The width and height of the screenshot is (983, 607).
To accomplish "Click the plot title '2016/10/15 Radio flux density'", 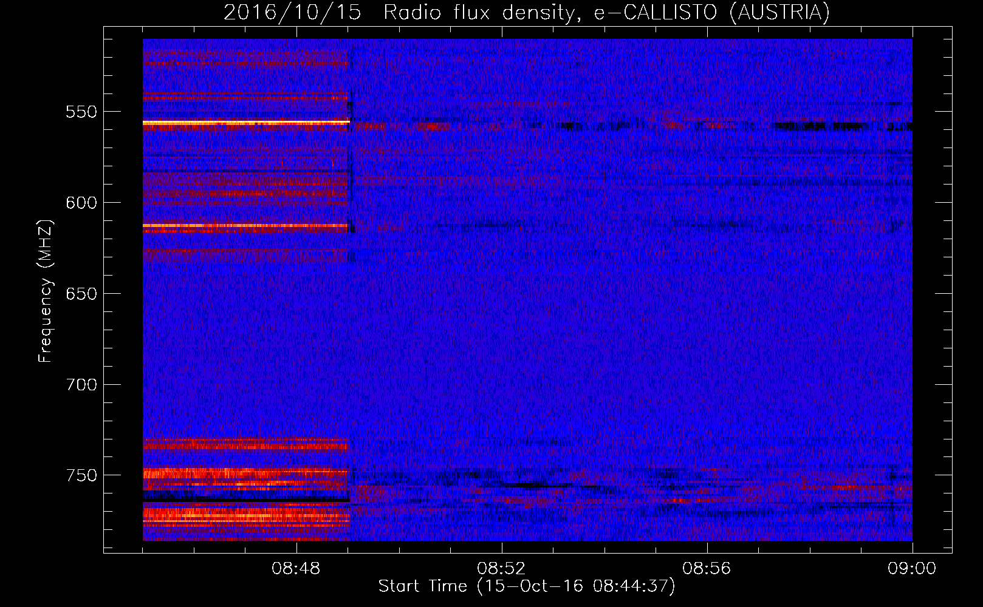I will [x=527, y=13].
